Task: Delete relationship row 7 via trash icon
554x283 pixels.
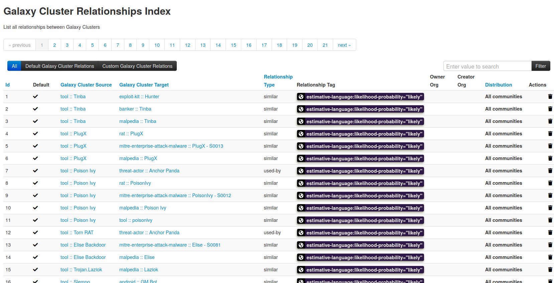Action: tap(550, 171)
